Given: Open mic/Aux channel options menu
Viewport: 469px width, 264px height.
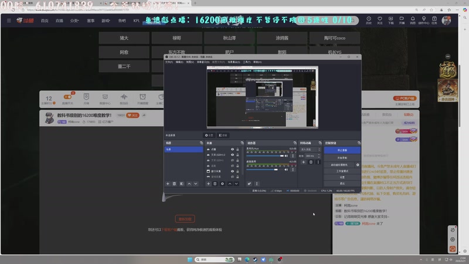Looking at the screenshot, I should [293, 155].
